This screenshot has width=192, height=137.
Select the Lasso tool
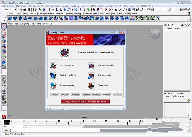coord(4,31)
